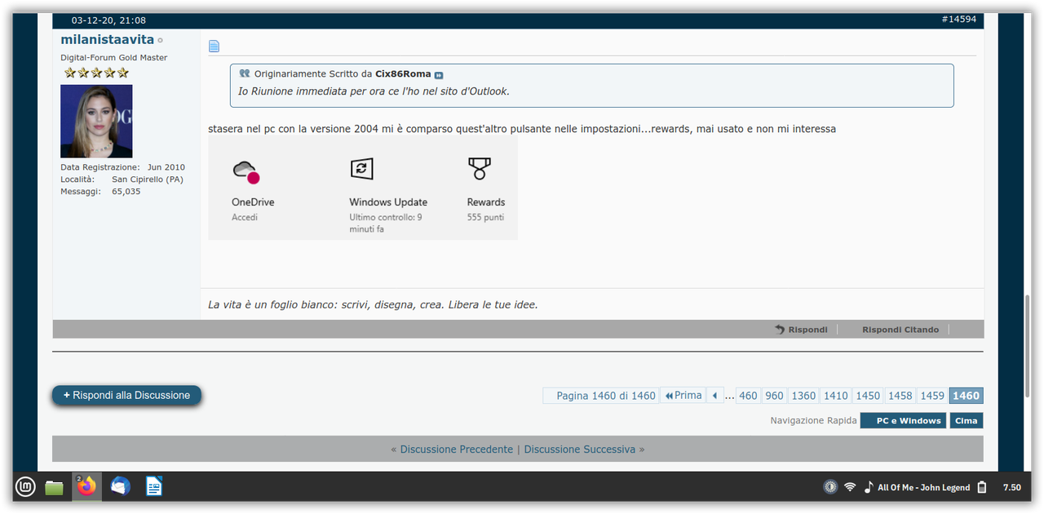Open Discussione Precedente thread
The width and height of the screenshot is (1044, 514).
[x=457, y=450]
